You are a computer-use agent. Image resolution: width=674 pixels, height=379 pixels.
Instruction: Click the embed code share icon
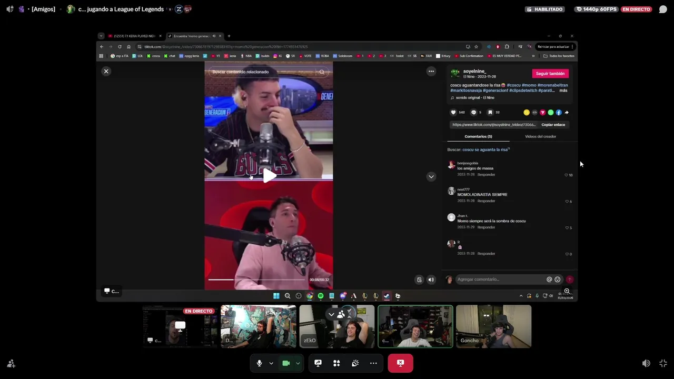(534, 112)
